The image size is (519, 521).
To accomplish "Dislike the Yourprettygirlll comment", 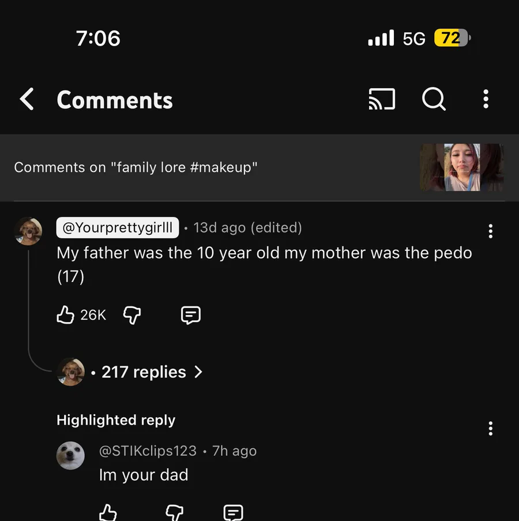I will (132, 314).
